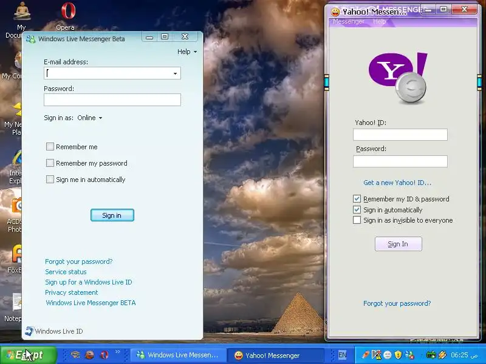The width and height of the screenshot is (486, 364).
Task: Check Remember my password
Action: (50, 163)
